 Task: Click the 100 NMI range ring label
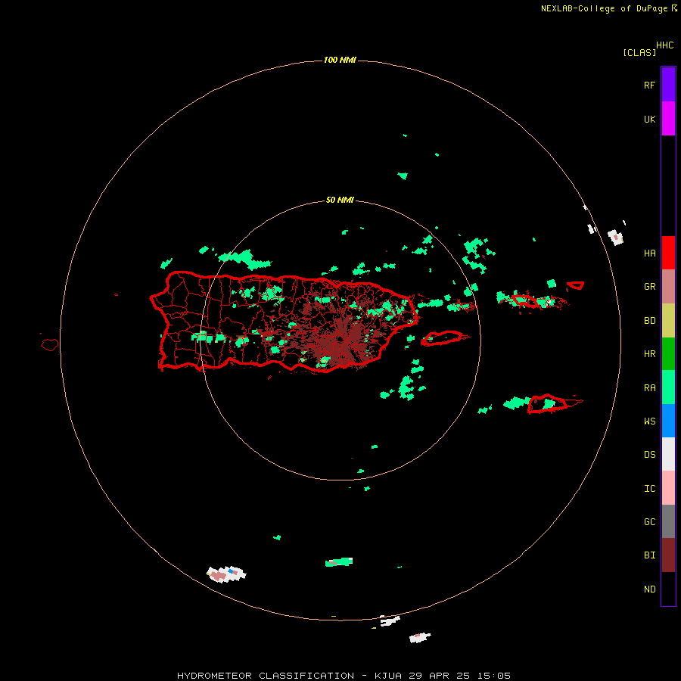click(340, 60)
